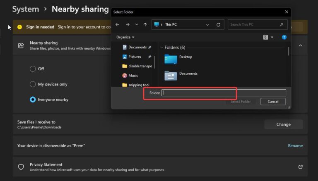Screen dimensions: 318x181
Task: Select Everyone nearby radio option
Action: (x=33, y=100)
